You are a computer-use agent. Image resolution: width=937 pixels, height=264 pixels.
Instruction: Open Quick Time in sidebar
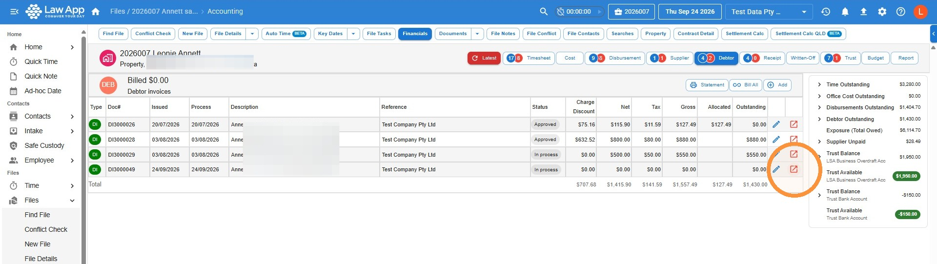pyautogui.click(x=41, y=62)
